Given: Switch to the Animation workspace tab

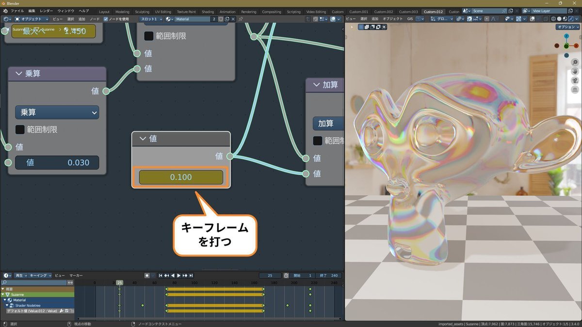Looking at the screenshot, I should (227, 12).
